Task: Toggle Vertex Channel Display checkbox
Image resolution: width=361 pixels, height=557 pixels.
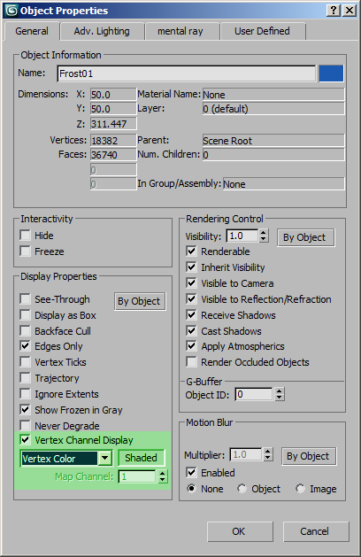Action: 25,440
